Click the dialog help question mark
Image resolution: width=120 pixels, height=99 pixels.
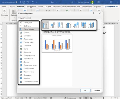93,13
